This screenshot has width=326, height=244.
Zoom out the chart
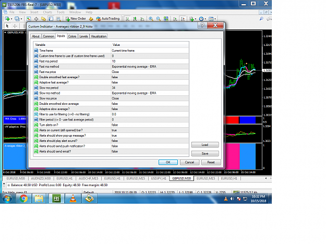click(159, 19)
